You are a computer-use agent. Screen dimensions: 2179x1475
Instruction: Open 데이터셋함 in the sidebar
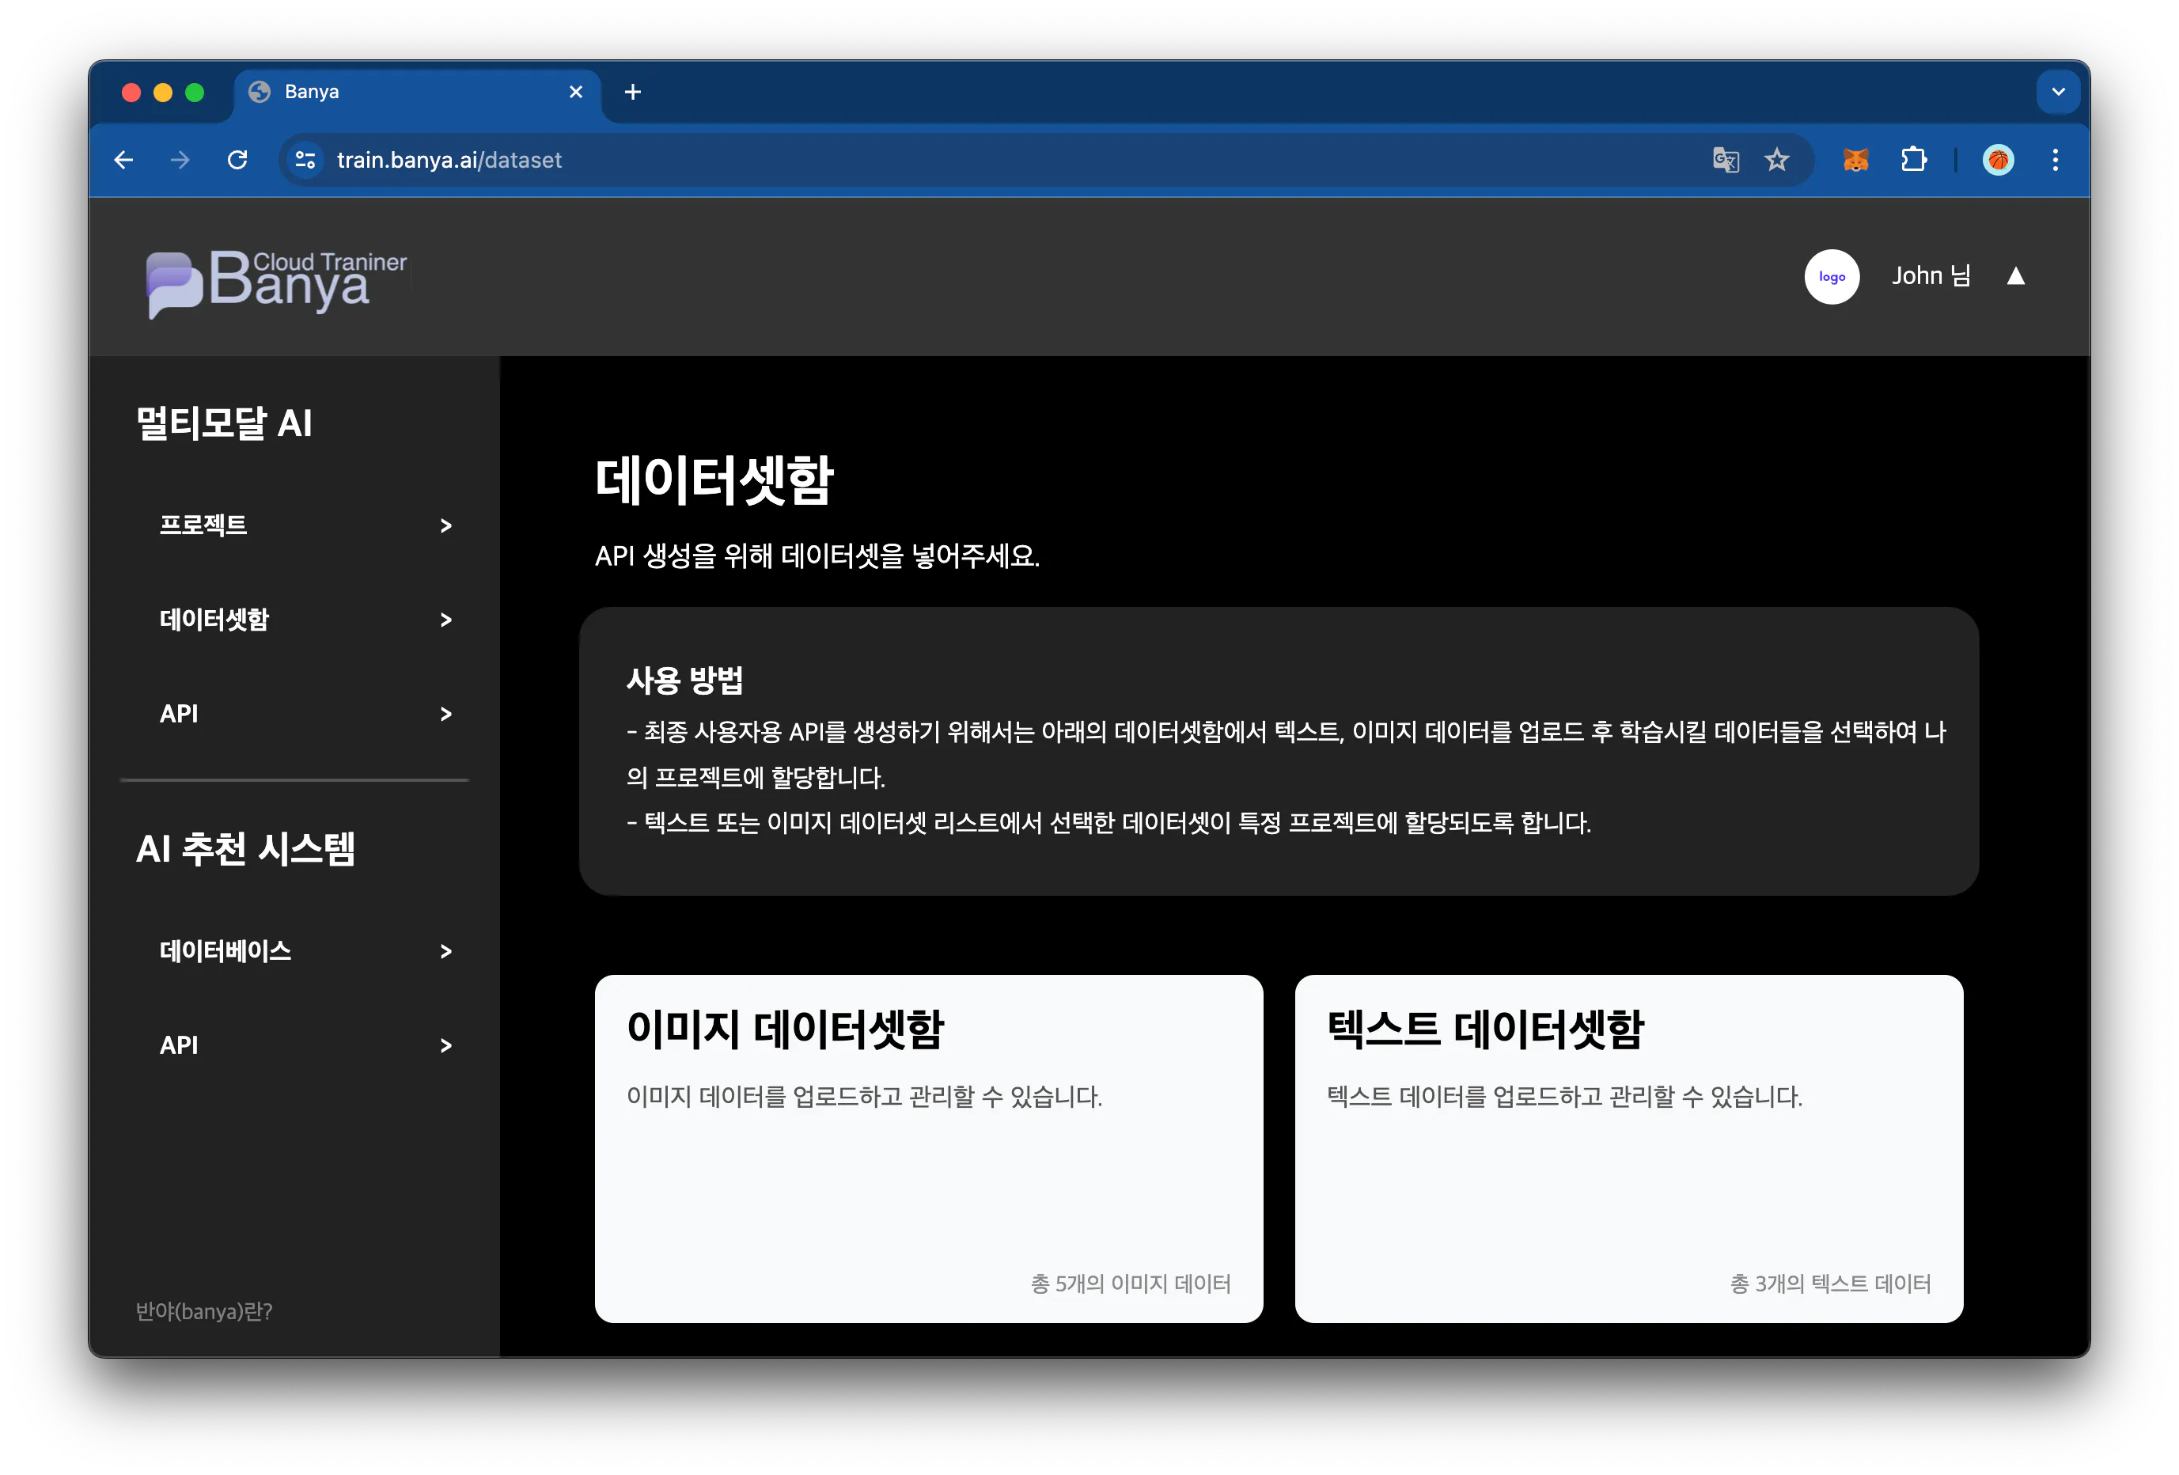click(214, 619)
